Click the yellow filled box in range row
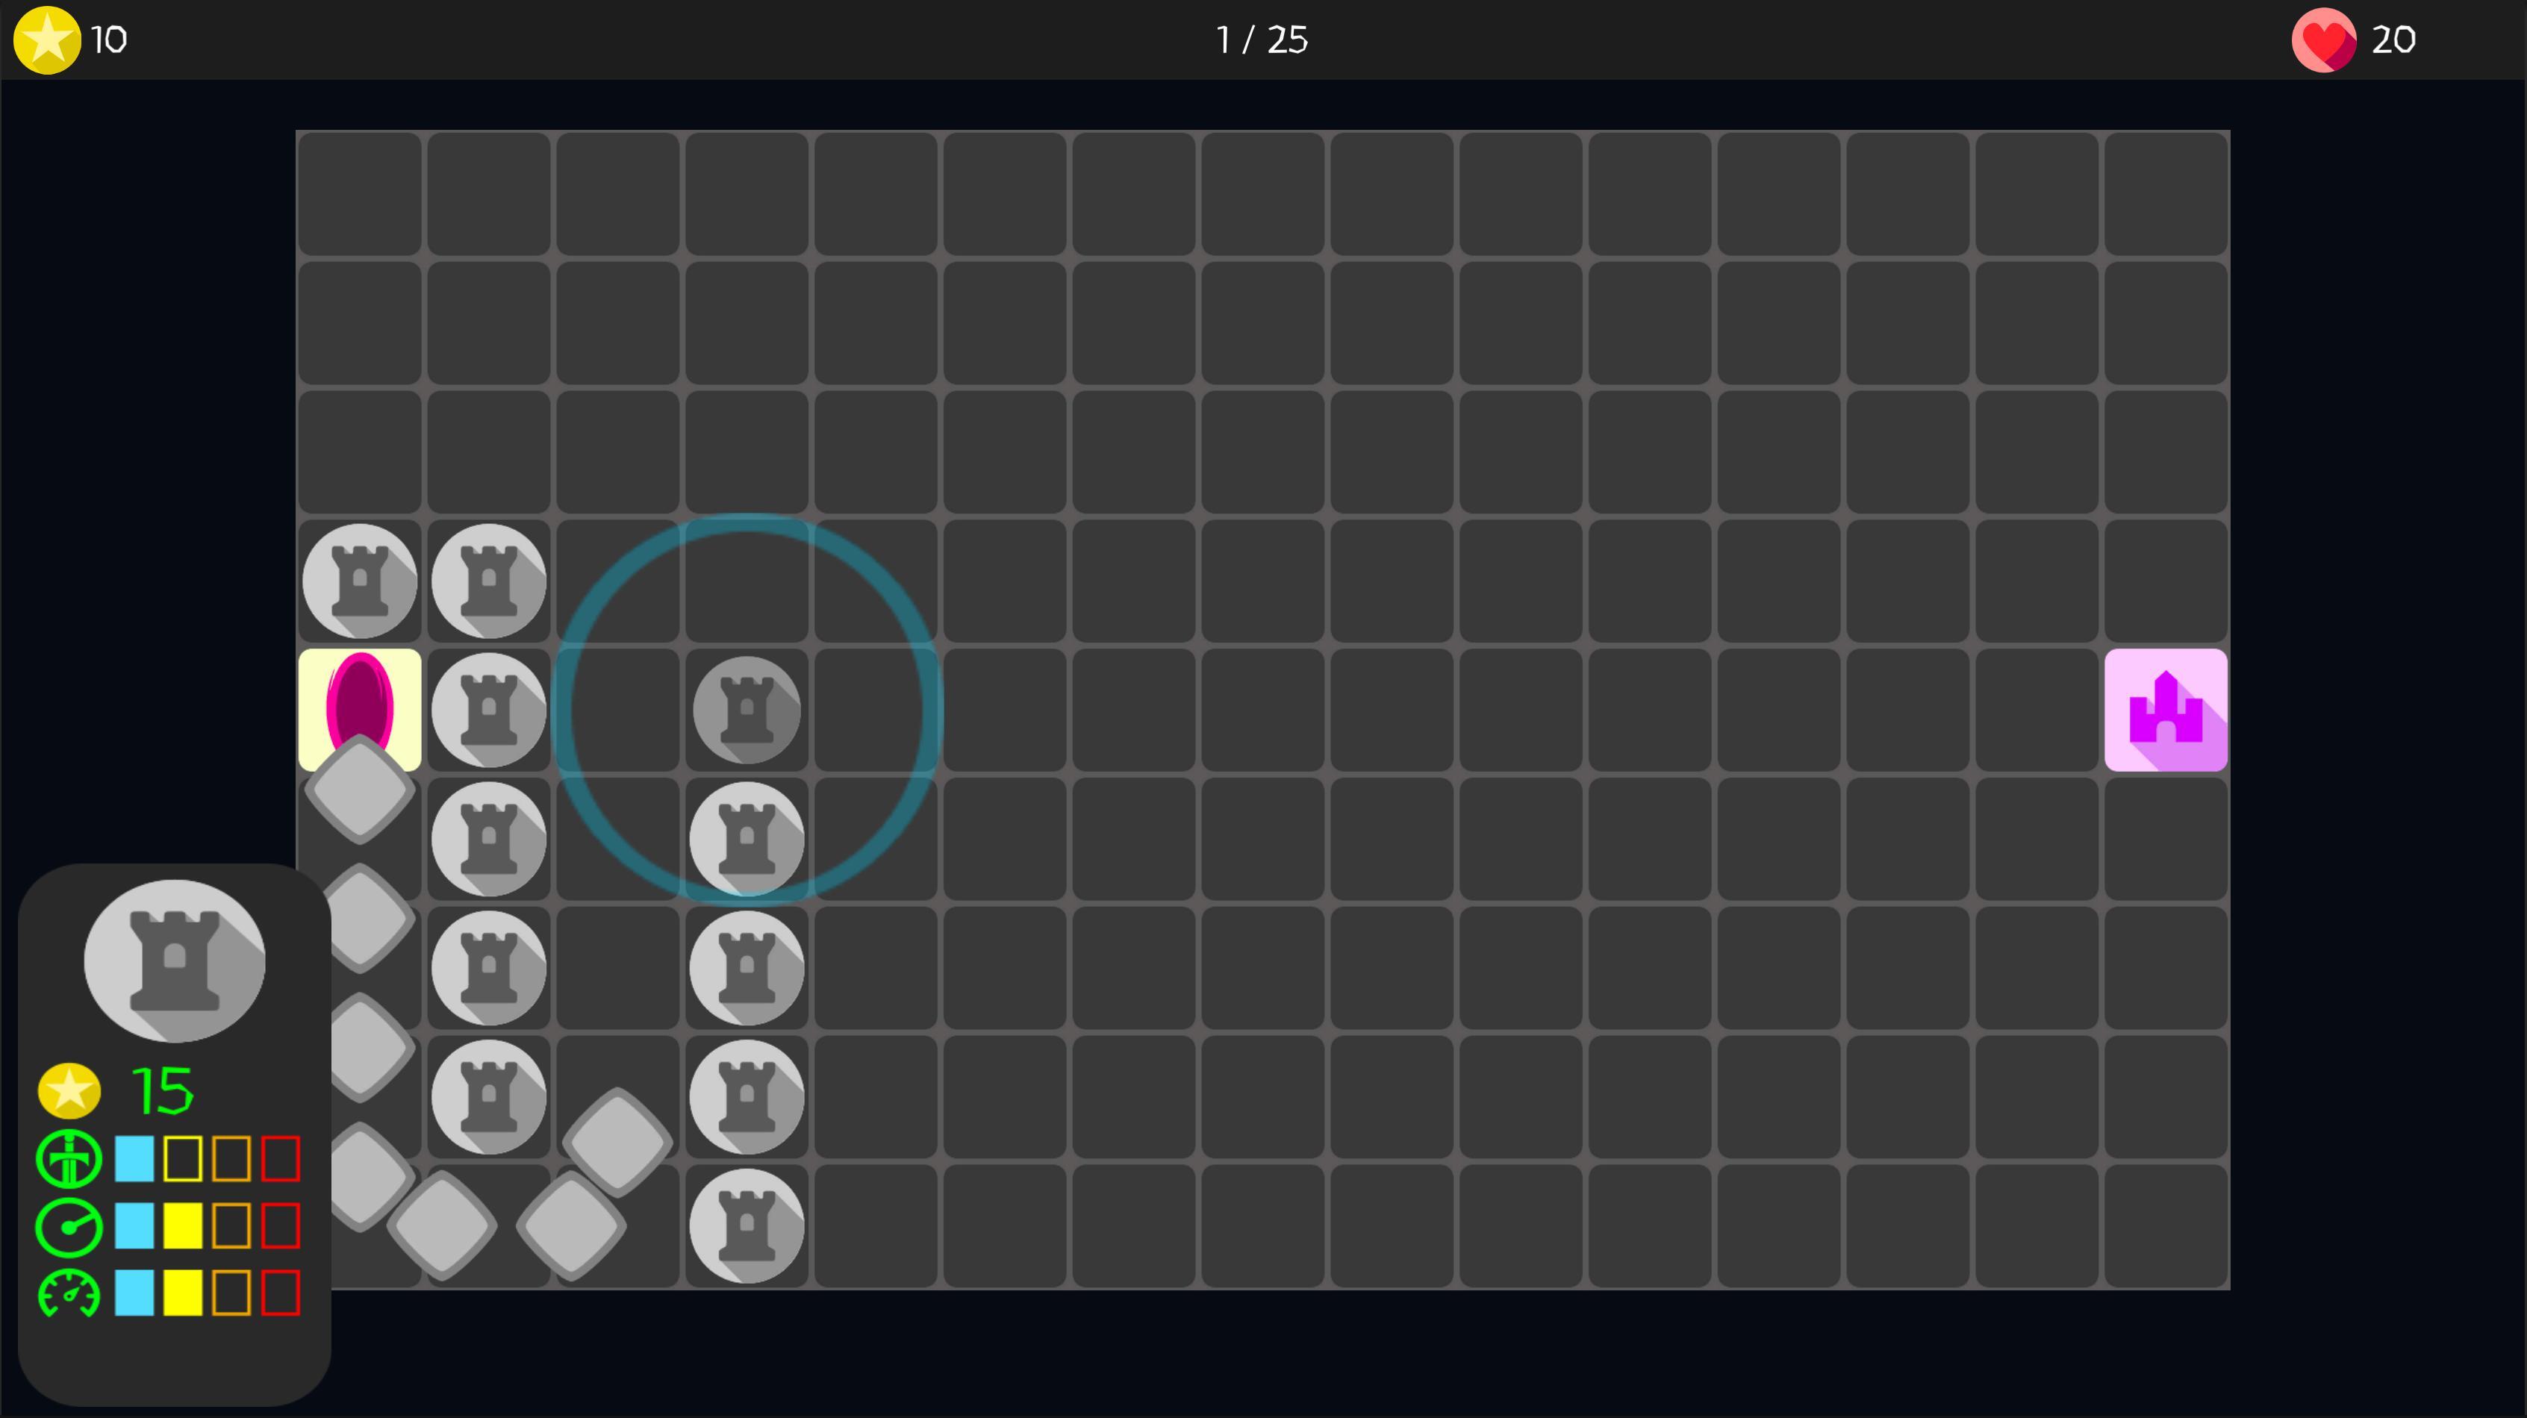The image size is (2527, 1418). [x=182, y=1225]
